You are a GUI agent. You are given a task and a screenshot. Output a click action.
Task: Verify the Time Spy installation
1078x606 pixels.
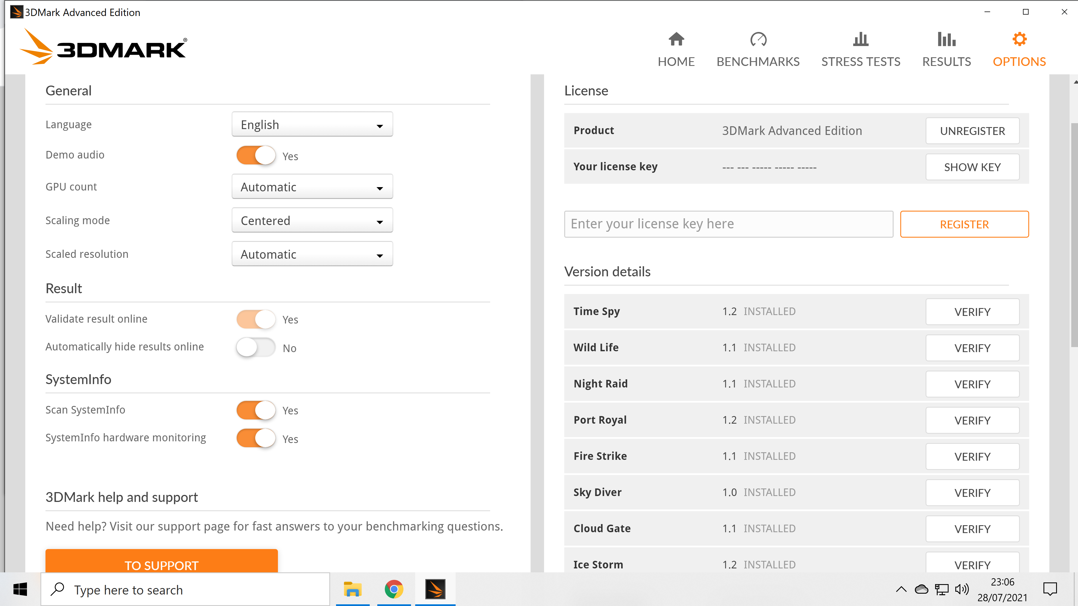pos(972,312)
